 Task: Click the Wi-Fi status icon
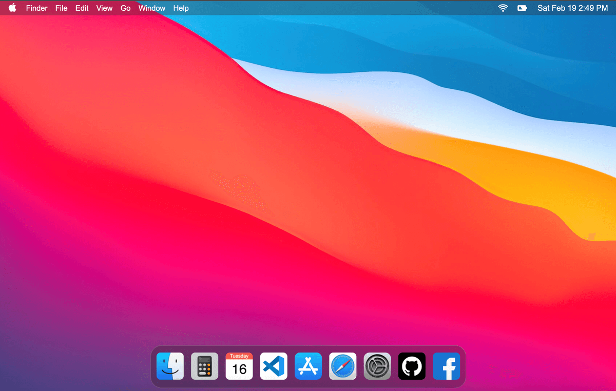pos(503,8)
